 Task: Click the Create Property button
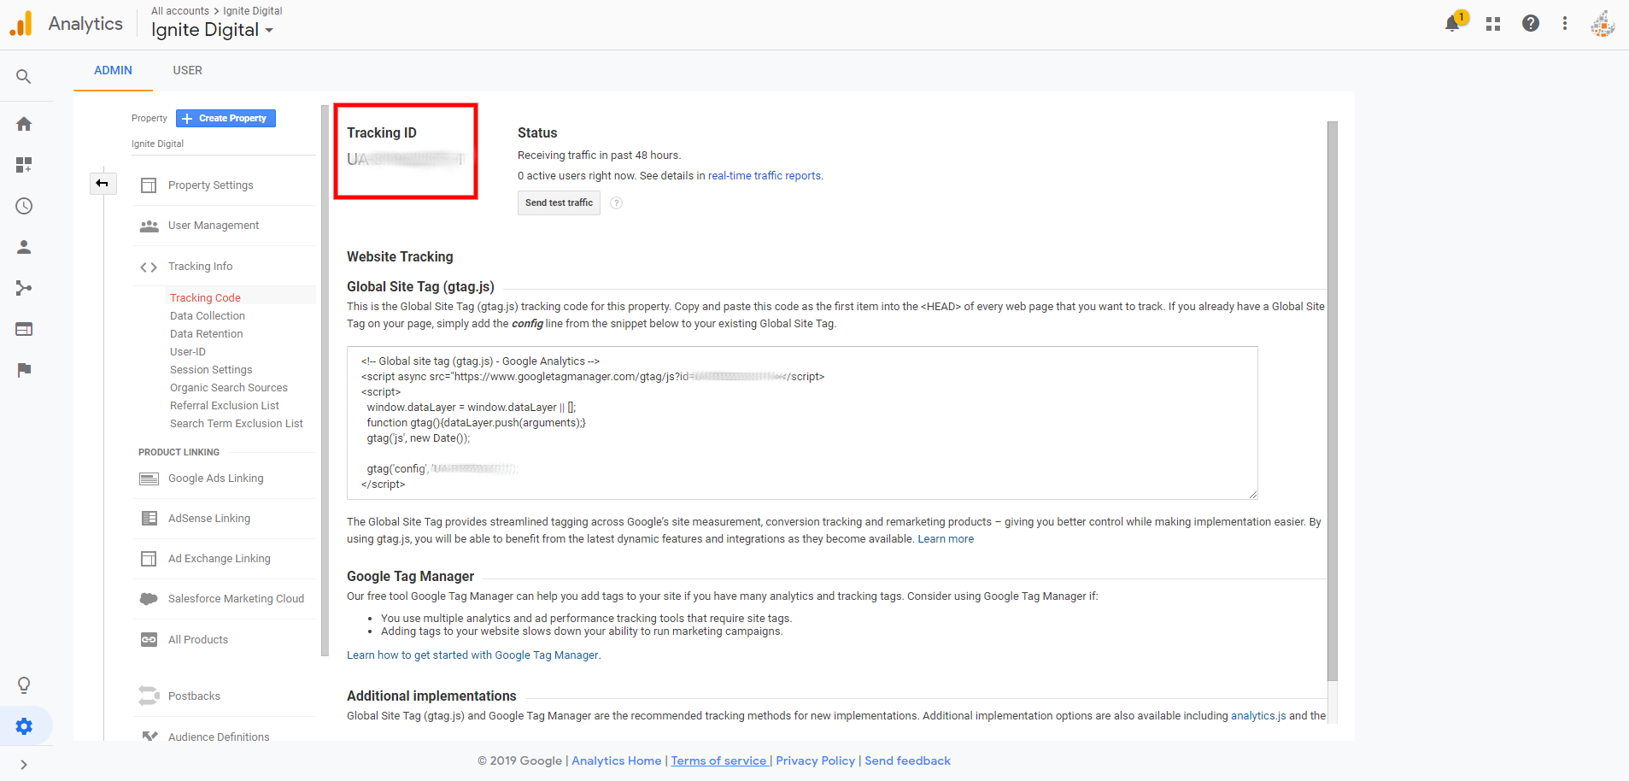pos(226,118)
